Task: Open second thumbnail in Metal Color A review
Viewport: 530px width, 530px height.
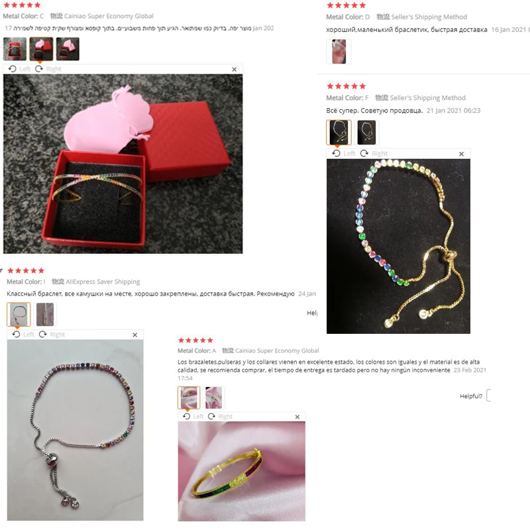Action: pyautogui.click(x=213, y=397)
